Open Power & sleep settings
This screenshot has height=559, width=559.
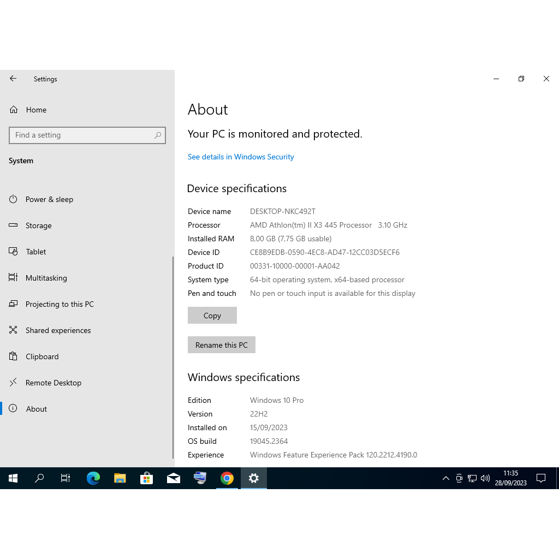49,199
